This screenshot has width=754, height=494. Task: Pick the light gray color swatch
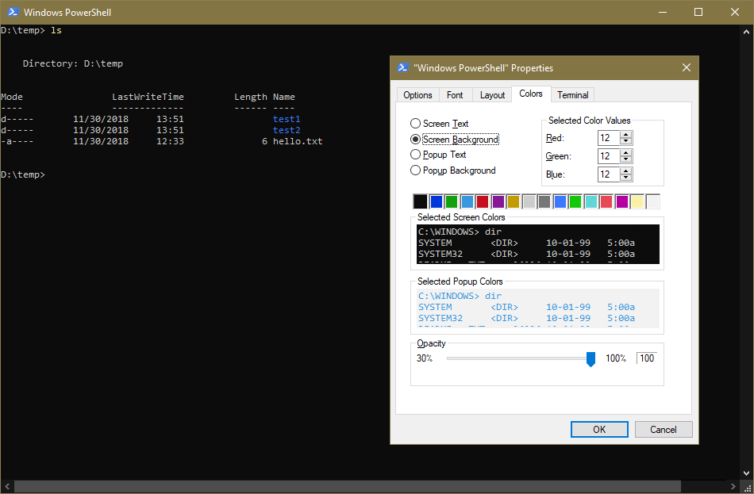point(529,201)
